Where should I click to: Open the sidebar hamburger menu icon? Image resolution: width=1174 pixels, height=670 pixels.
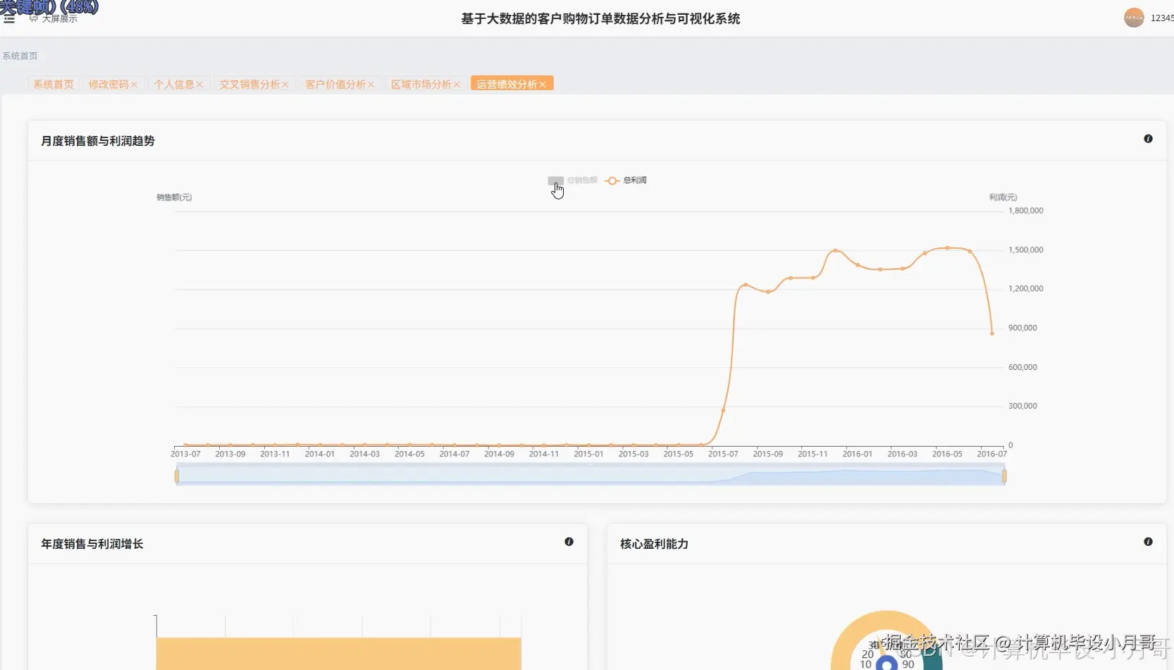pos(9,18)
